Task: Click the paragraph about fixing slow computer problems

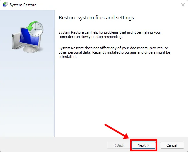Action: click(110, 35)
